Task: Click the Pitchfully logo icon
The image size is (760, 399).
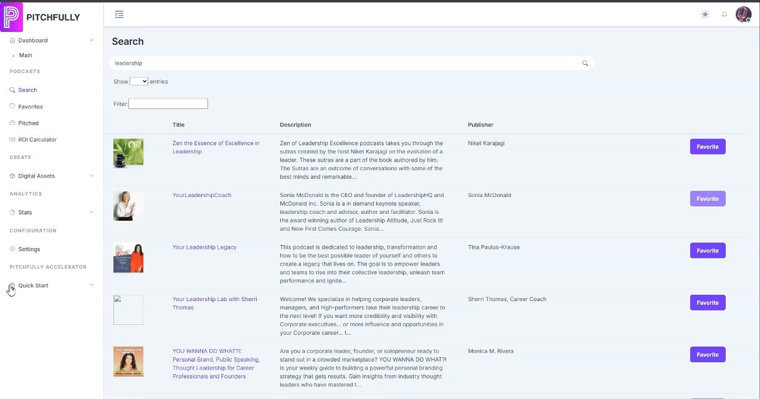Action: tap(12, 17)
